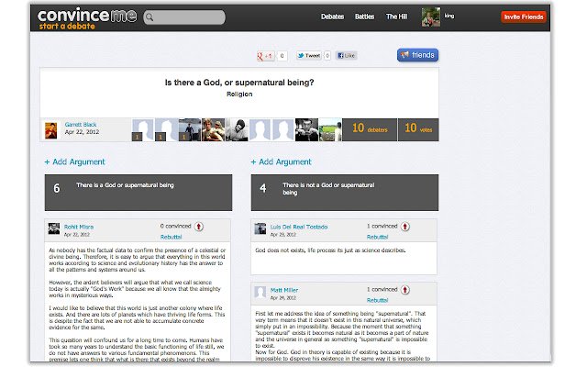Click the Google +1 count box
This screenshot has height=367, width=587.
click(282, 56)
